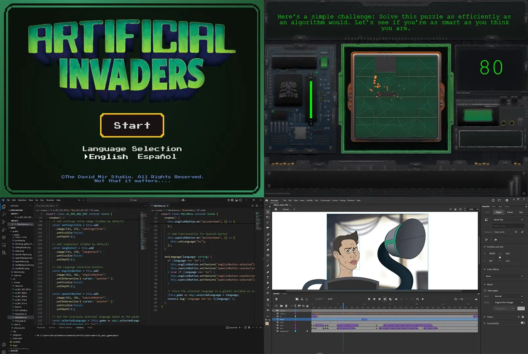Open the Selection menu in VS Code
The image size is (528, 354).
[22, 200]
